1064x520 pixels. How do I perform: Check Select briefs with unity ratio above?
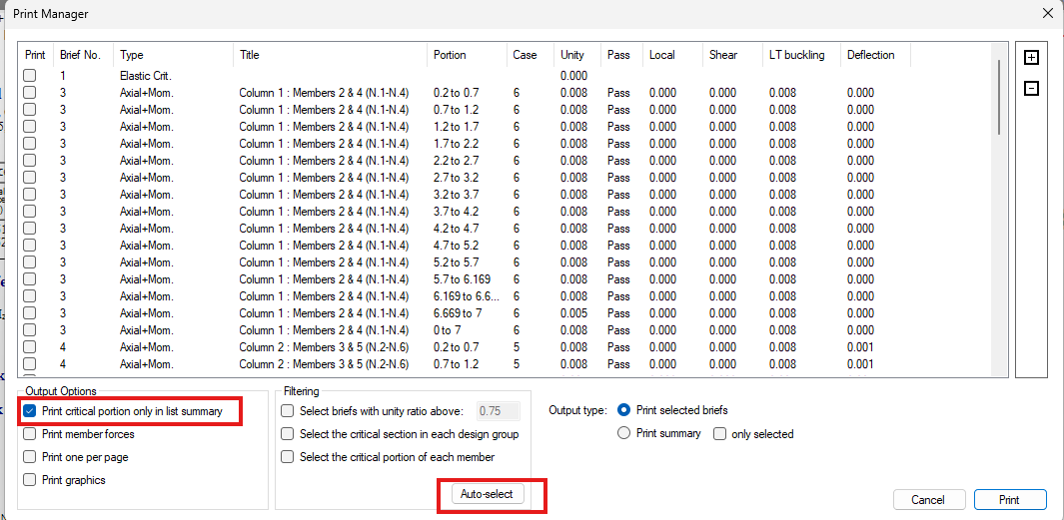click(288, 410)
